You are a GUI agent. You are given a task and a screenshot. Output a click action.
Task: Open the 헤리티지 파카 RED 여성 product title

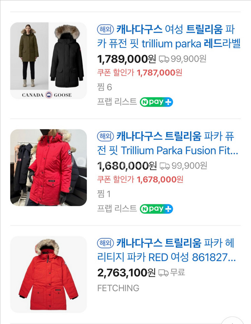point(166,250)
